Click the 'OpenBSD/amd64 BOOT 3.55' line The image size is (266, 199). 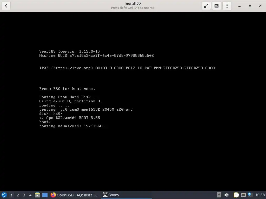[70, 118]
